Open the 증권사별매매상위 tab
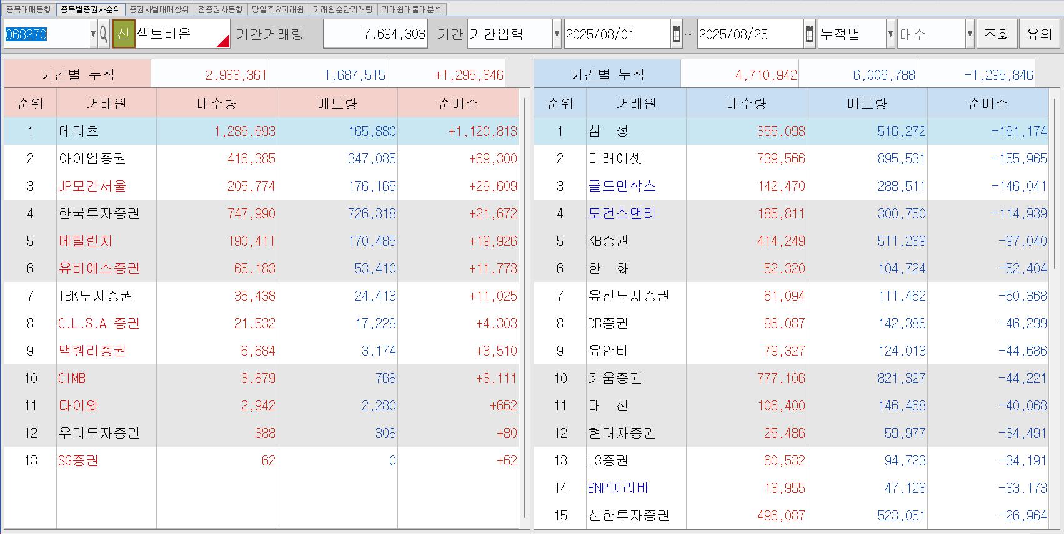The height and width of the screenshot is (534, 1064). pos(159,9)
